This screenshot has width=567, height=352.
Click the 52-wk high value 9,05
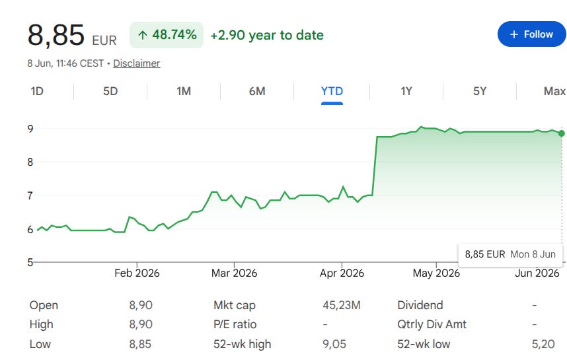point(334,344)
